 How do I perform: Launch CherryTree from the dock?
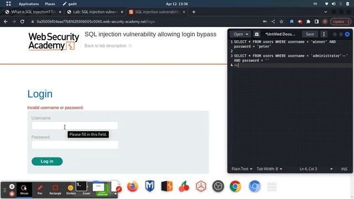pos(184,186)
